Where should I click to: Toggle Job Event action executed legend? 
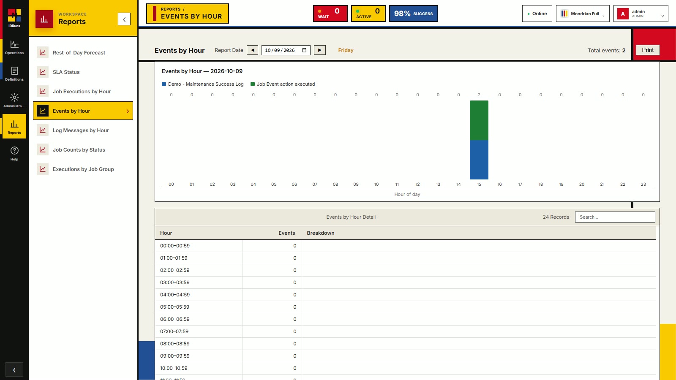[x=283, y=84]
